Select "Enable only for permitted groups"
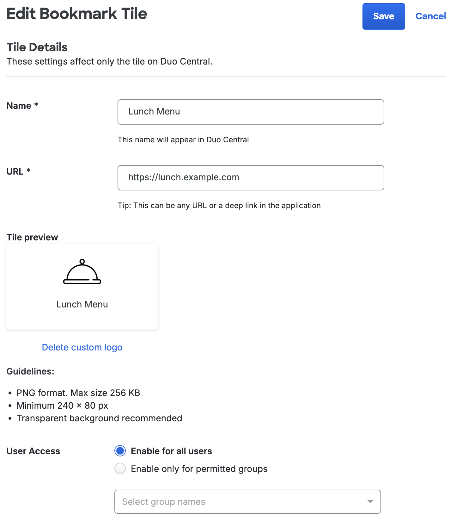 120,468
